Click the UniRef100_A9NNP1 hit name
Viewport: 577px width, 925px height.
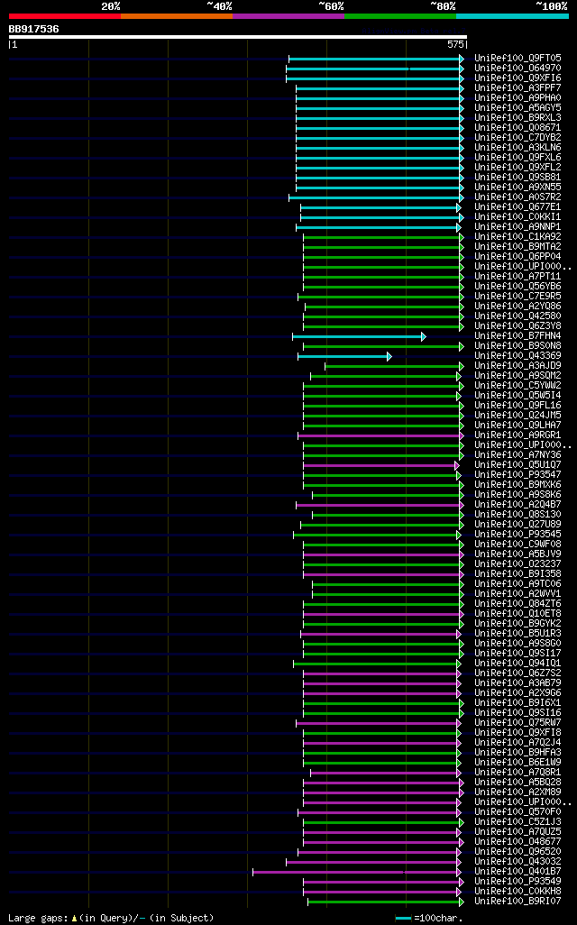click(518, 226)
